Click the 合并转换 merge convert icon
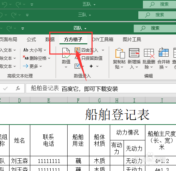 pos(164,52)
